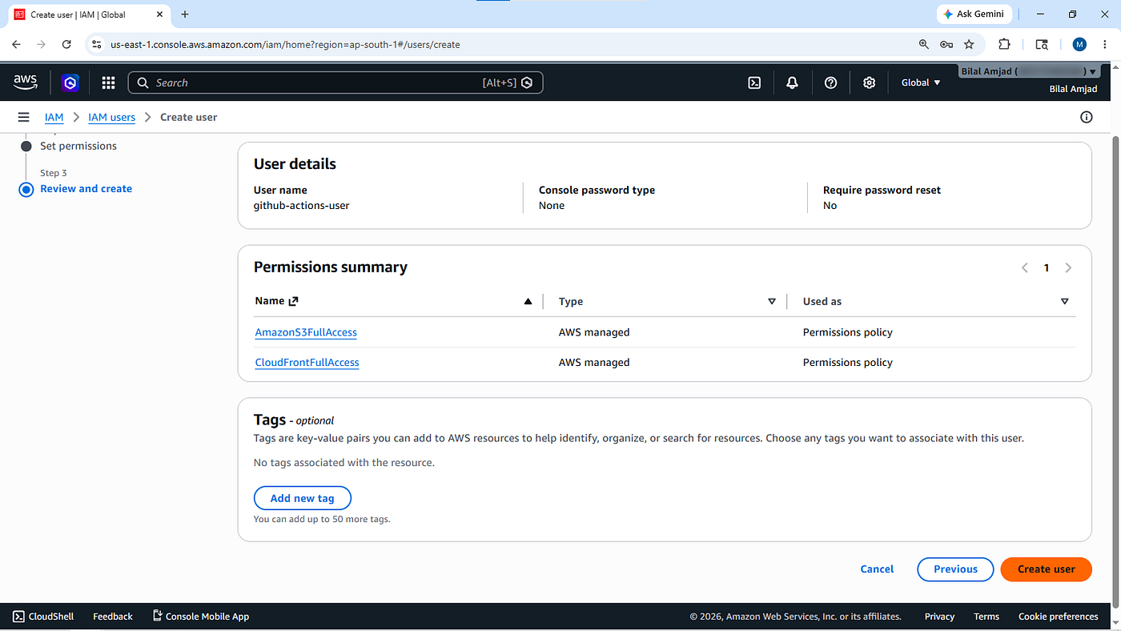The height and width of the screenshot is (631, 1121).
Task: Click the tab search icon in toolbar
Action: 1042,45
